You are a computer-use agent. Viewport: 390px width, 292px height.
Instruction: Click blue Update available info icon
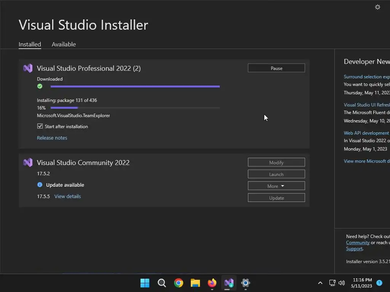tap(40, 185)
